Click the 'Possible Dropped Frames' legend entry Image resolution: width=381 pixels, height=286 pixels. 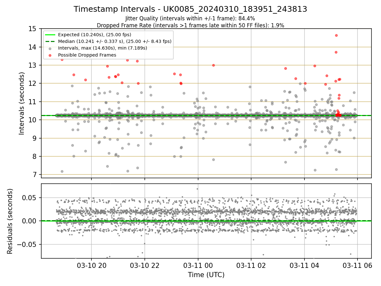[x=87, y=55]
